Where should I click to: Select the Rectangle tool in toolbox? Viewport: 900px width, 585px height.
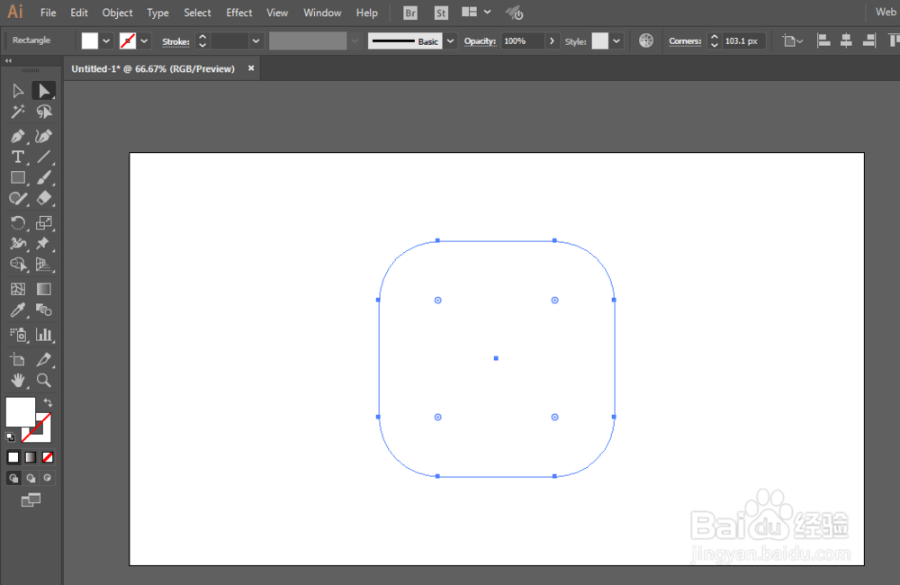click(x=18, y=177)
